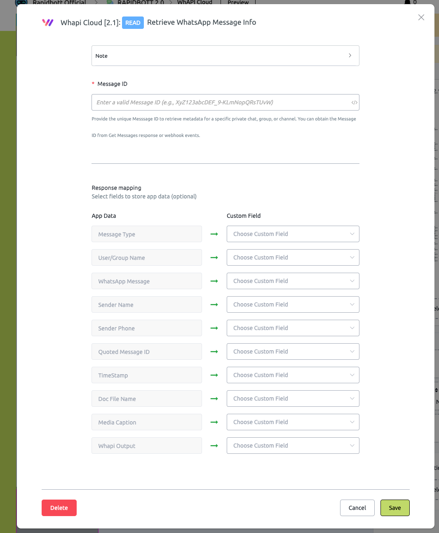Open the Sender Phone custom field dropdown
439x533 pixels.
(293, 328)
